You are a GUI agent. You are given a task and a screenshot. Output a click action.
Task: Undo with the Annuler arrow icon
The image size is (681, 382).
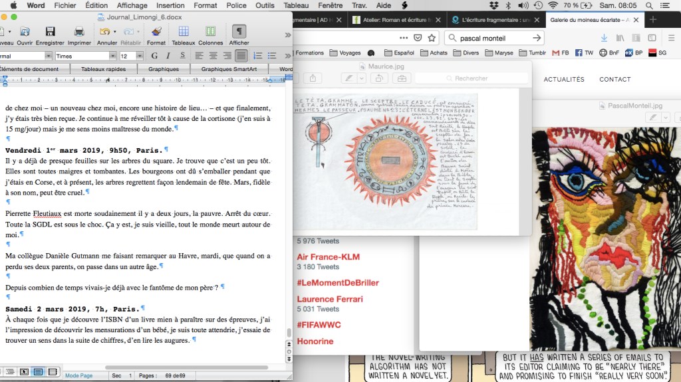104,32
